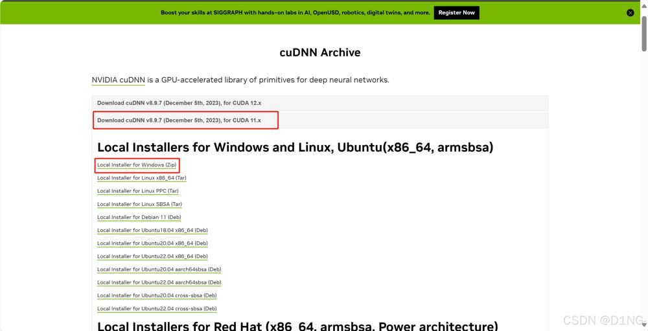This screenshot has width=648, height=331.
Task: Open Local Installer for Debian 11 (Deb)
Action: (139, 217)
